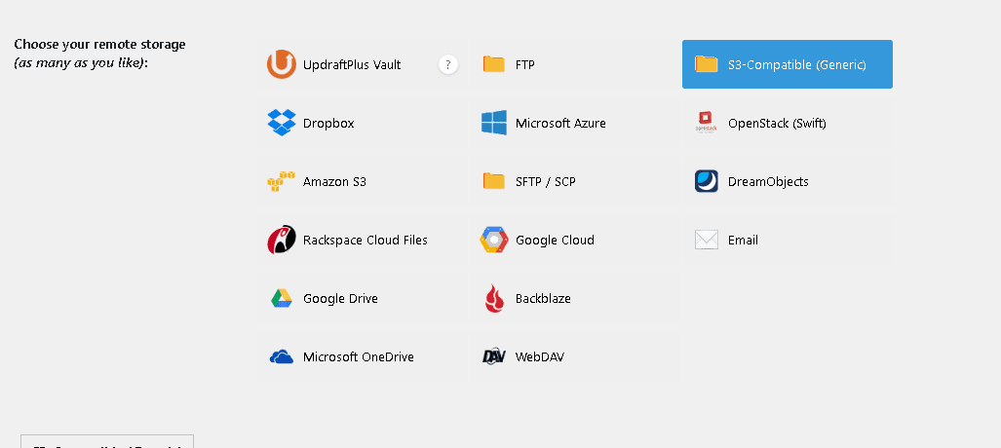This screenshot has width=1001, height=448.
Task: Select UpdraftPlus Vault as remote storage
Action: tap(363, 64)
